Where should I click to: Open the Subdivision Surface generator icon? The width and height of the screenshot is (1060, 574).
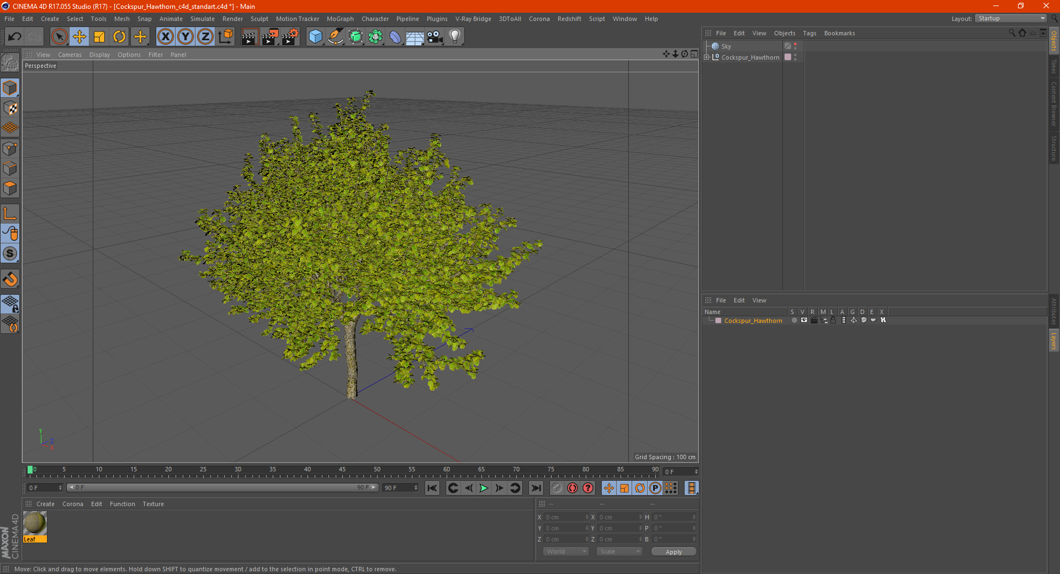click(356, 37)
